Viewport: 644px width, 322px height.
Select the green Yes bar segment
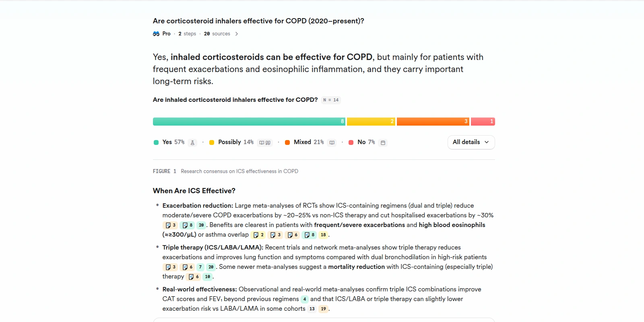[249, 122]
